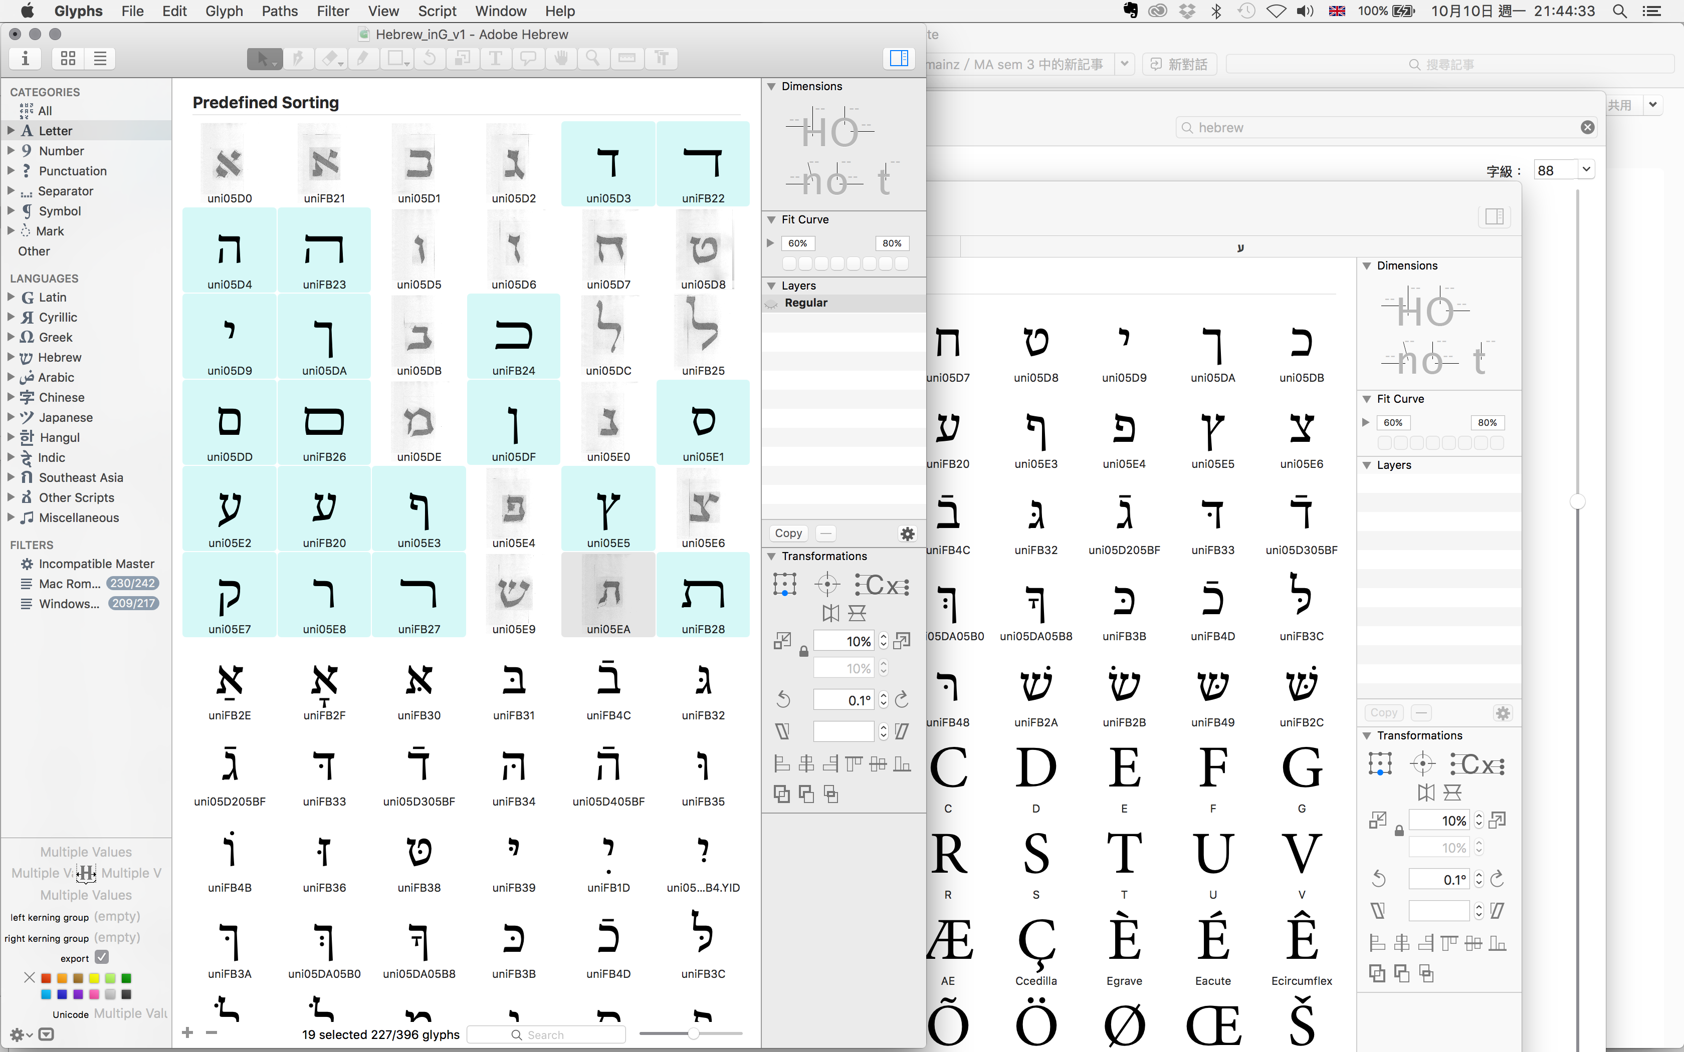Click the Annotation speech bubble tool
Viewport: 1684px width, 1052px height.
(x=528, y=59)
